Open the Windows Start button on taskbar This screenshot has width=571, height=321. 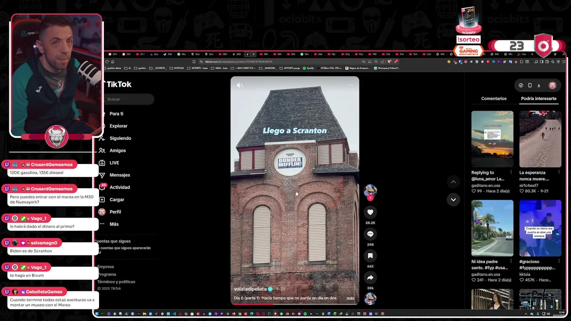97,314
